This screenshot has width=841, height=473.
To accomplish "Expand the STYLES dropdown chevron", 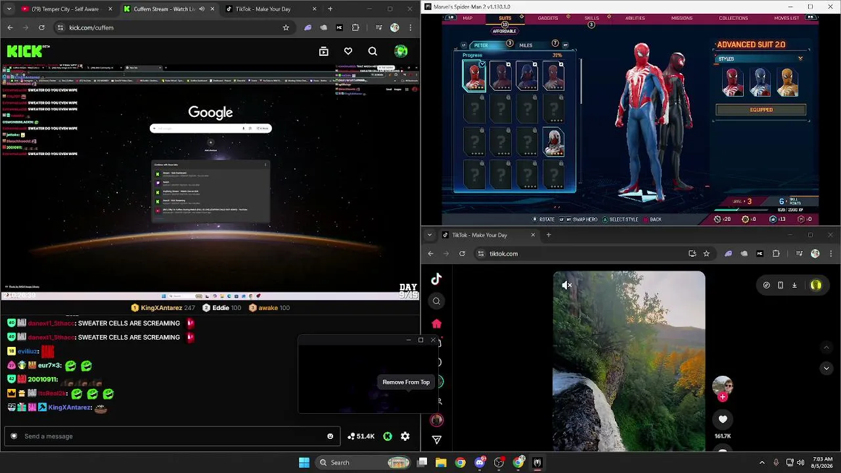I will (x=800, y=59).
